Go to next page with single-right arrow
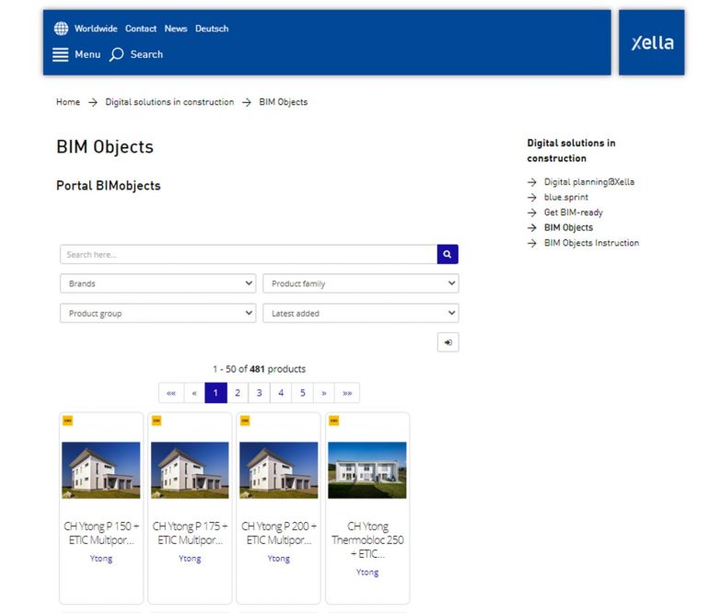 324,393
